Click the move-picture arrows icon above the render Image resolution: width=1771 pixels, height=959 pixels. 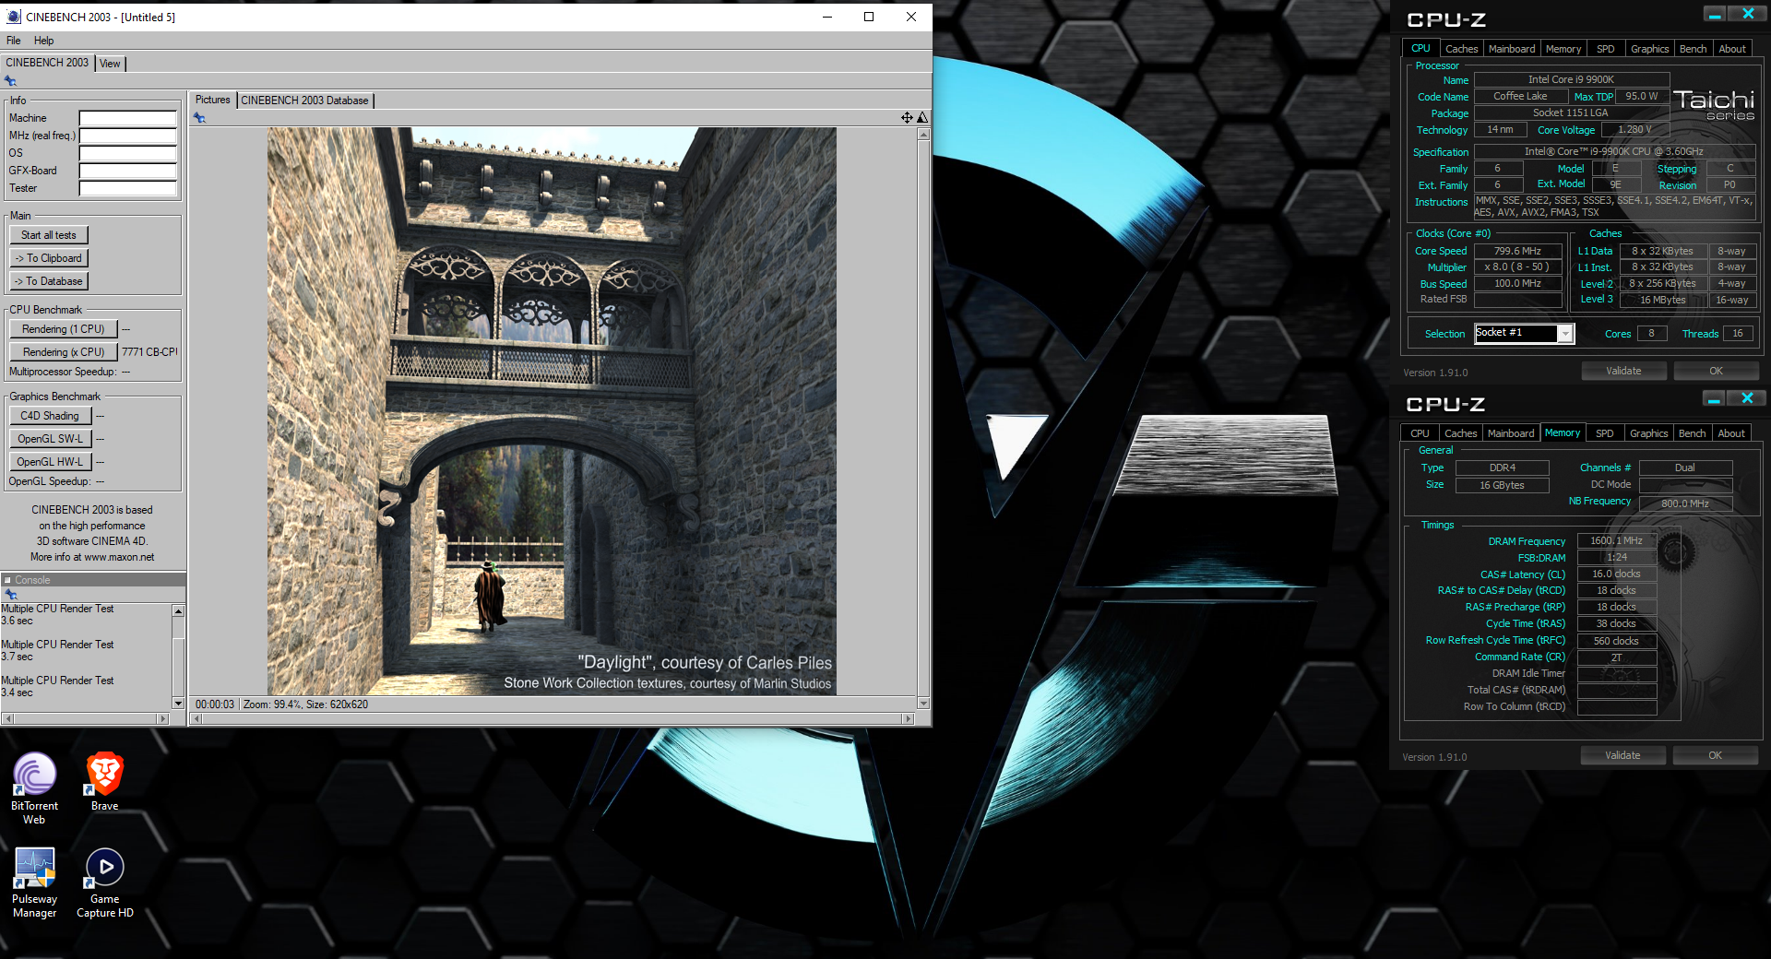pos(907,117)
